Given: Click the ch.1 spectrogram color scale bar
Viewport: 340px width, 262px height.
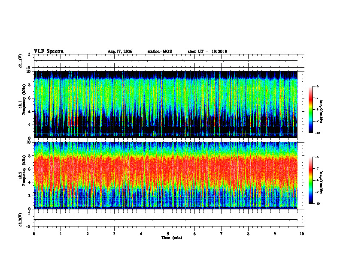Looking at the screenshot, I should pyautogui.click(x=310, y=110).
